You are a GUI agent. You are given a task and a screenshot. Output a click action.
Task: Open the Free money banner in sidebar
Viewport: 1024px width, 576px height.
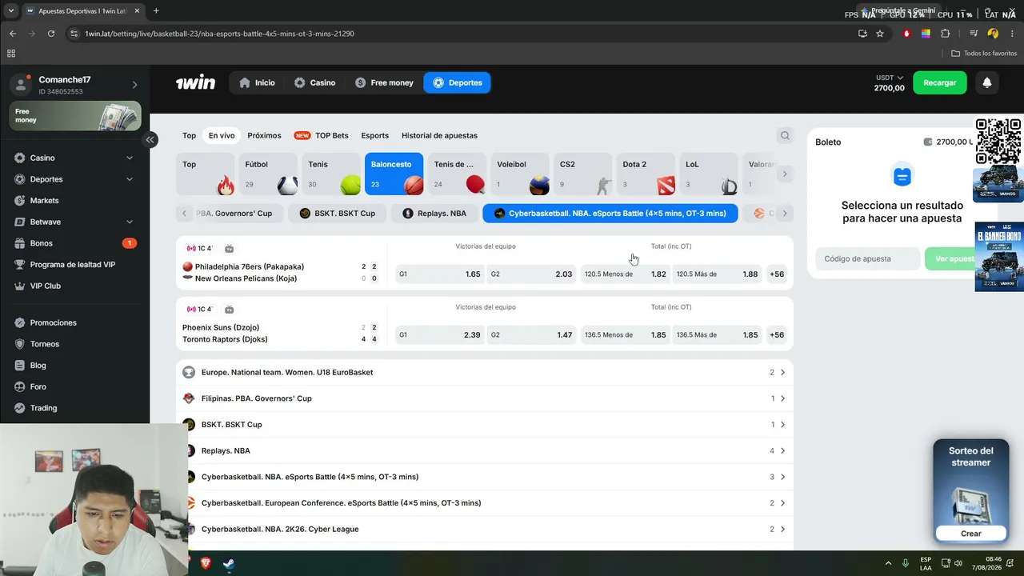(75, 116)
